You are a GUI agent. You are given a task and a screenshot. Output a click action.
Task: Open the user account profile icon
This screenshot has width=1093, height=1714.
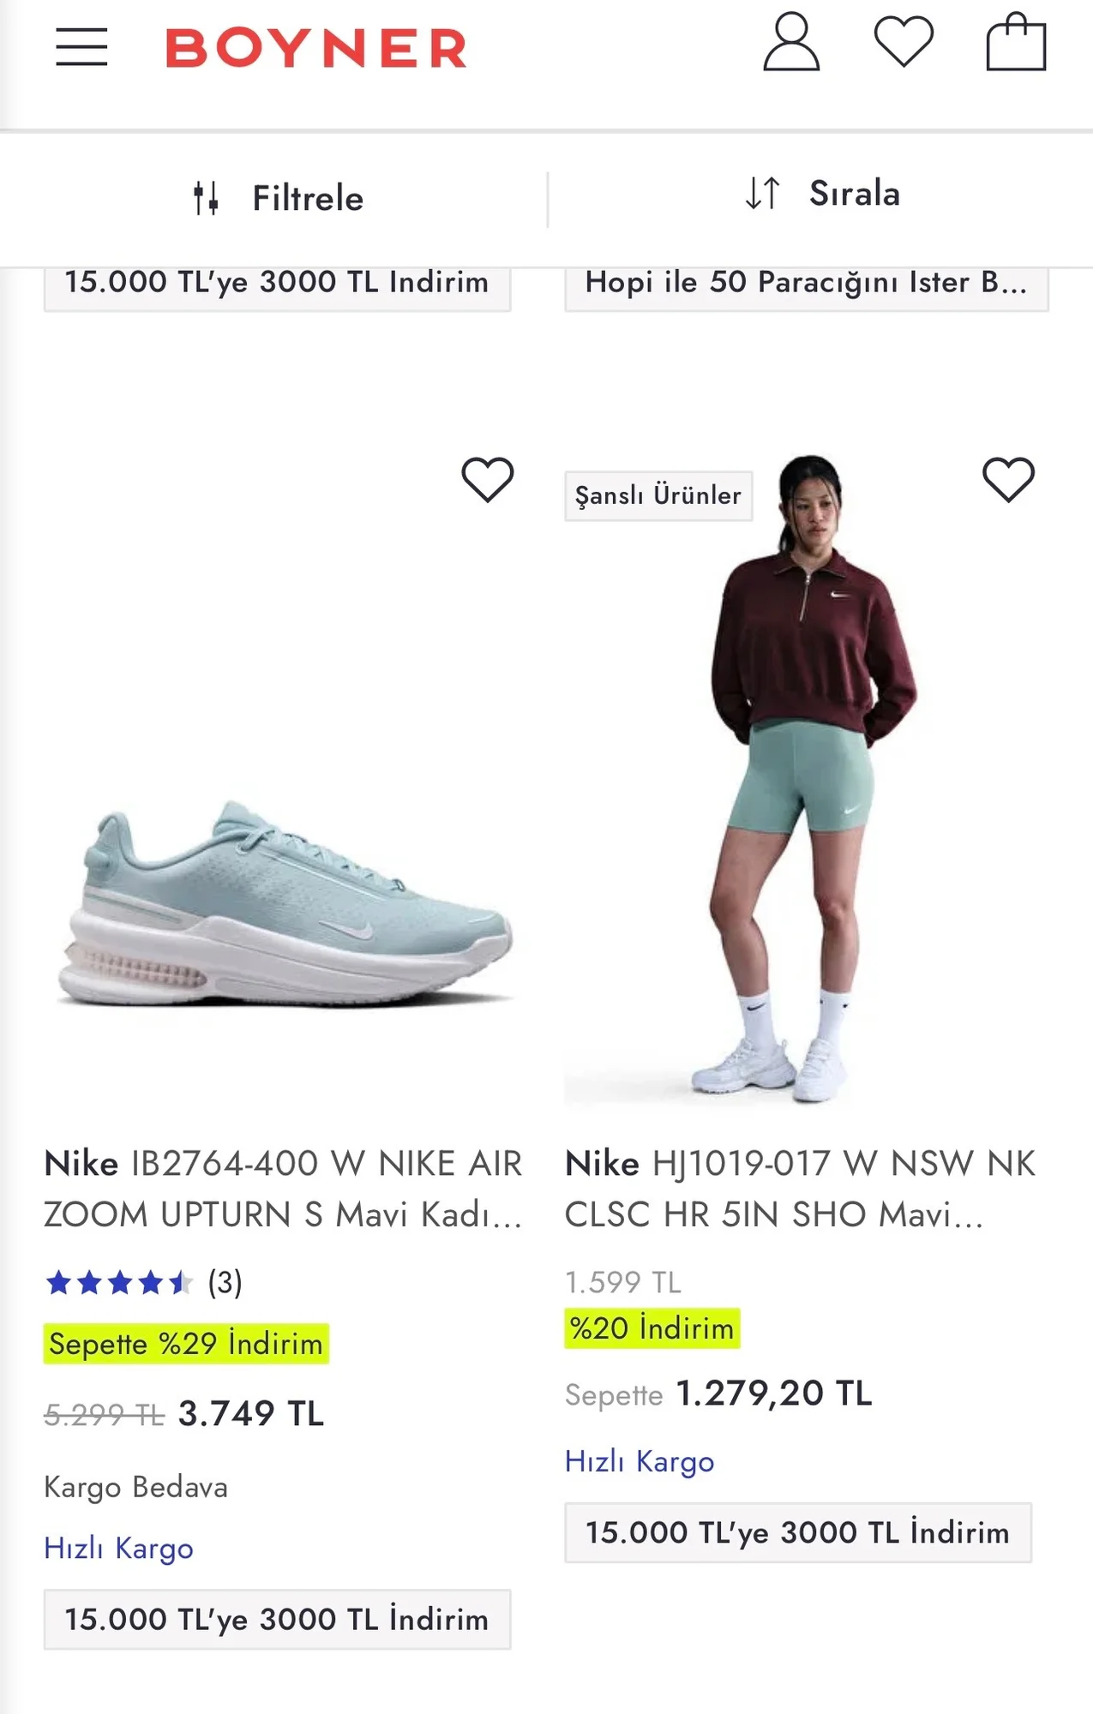coord(790,42)
